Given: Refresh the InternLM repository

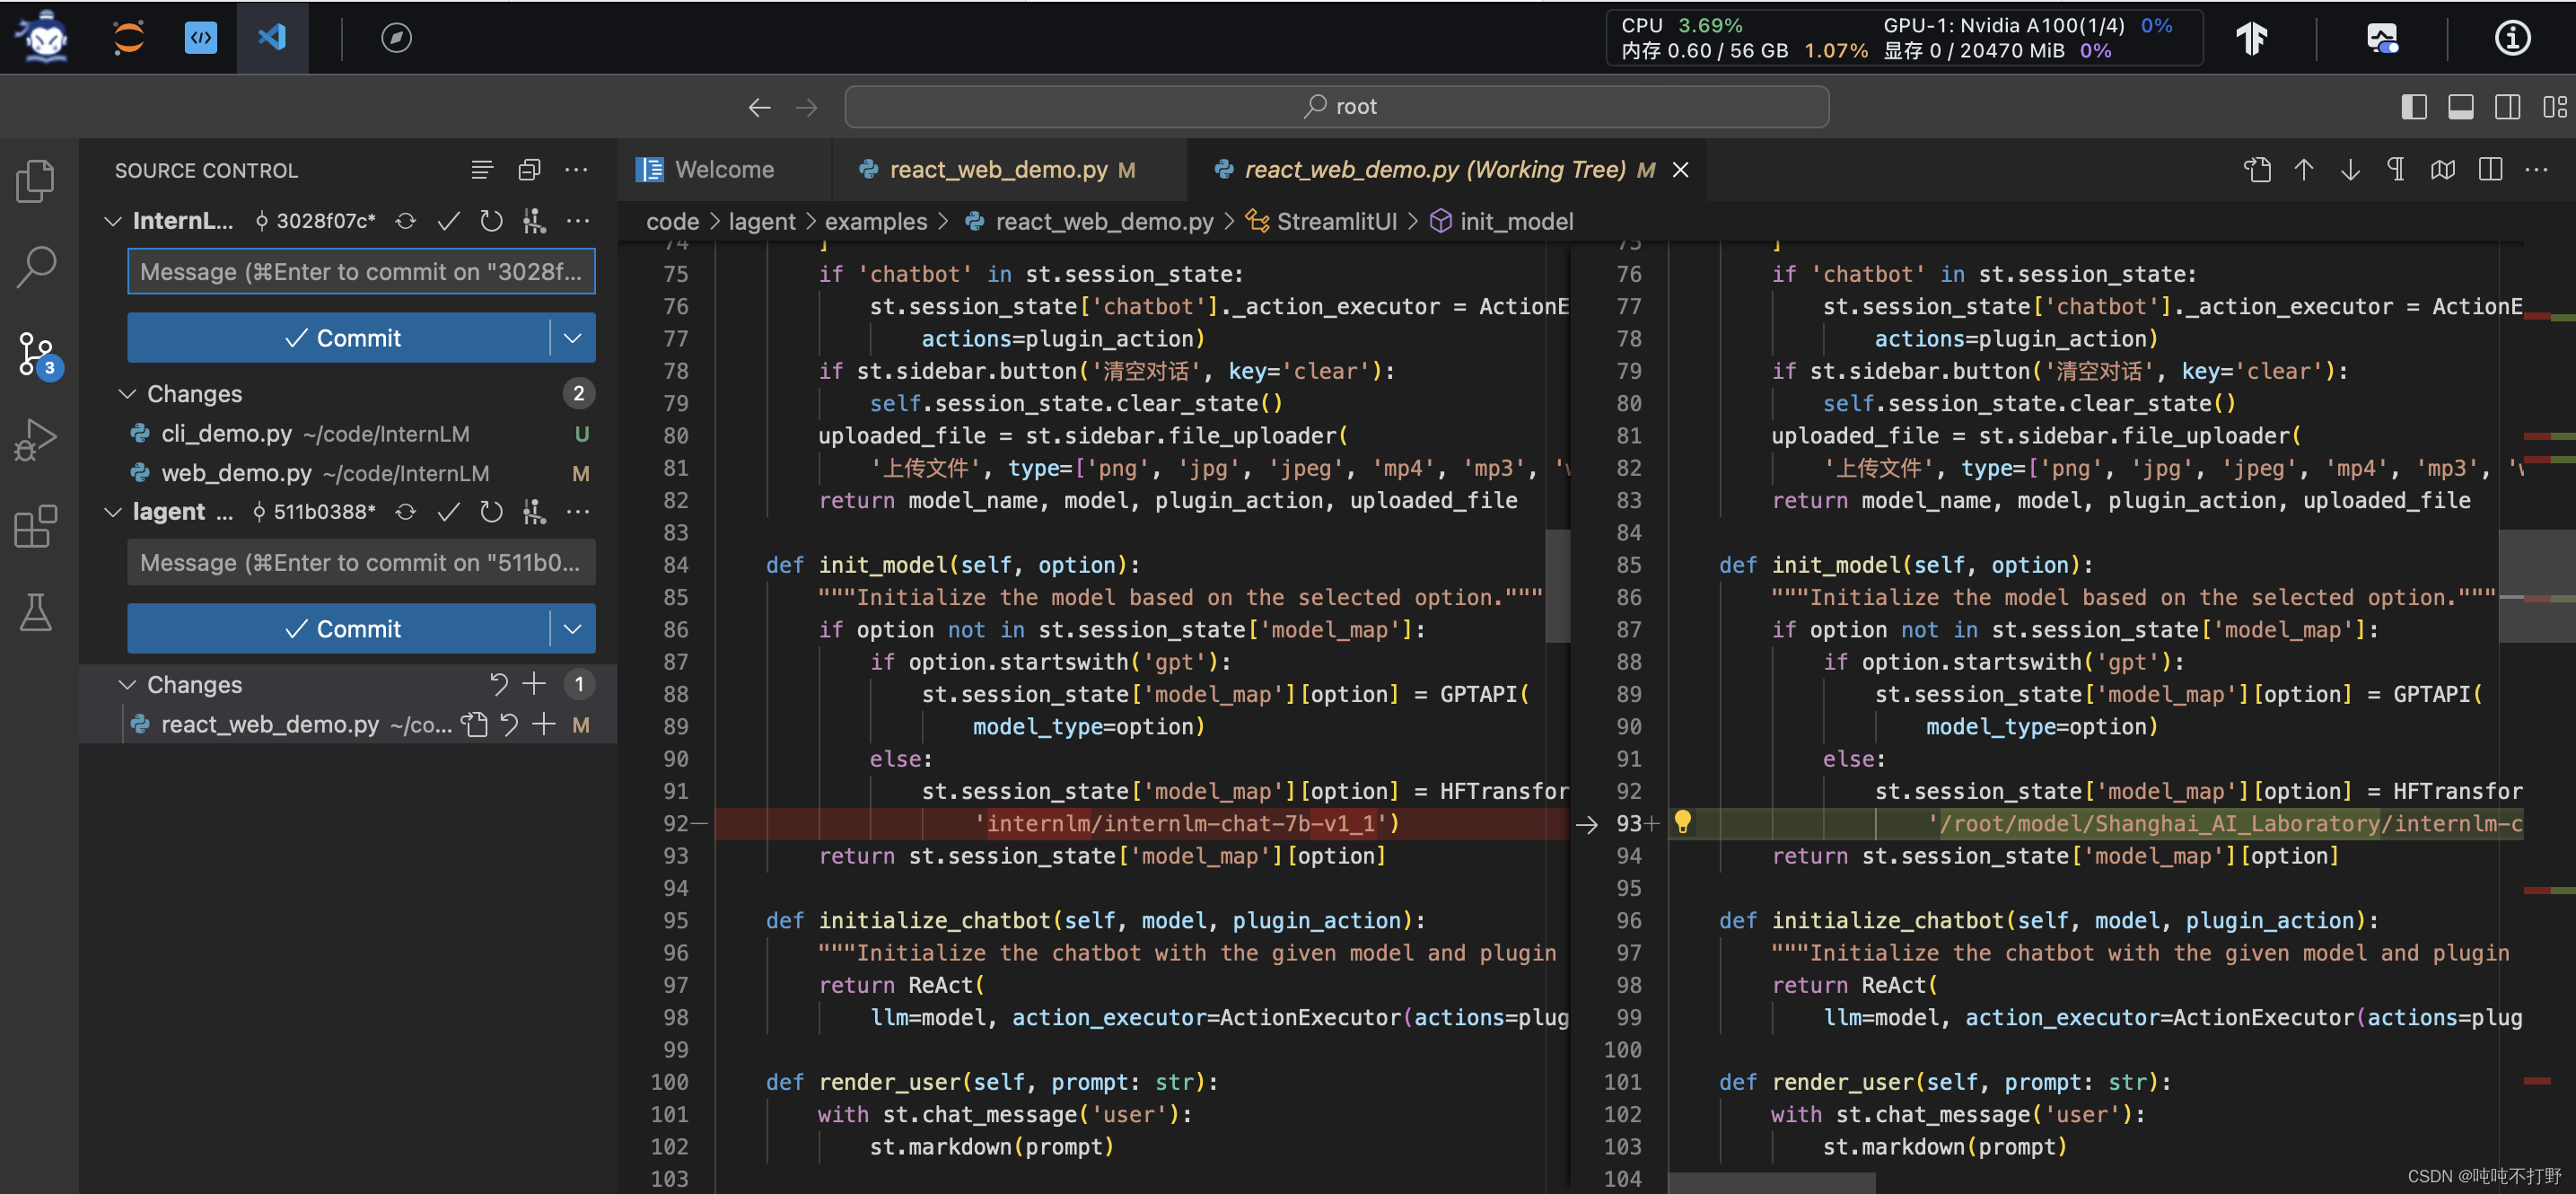Looking at the screenshot, I should click(x=491, y=221).
